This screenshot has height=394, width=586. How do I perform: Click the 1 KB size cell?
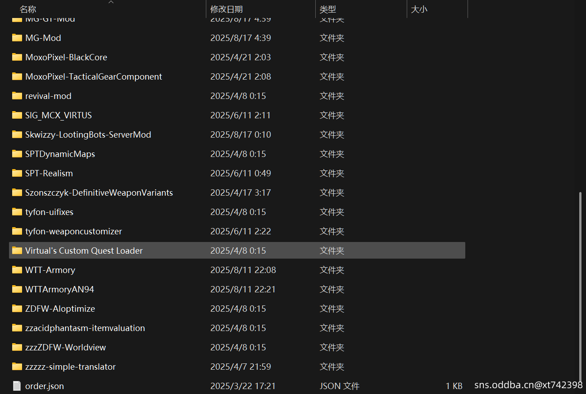coord(454,386)
